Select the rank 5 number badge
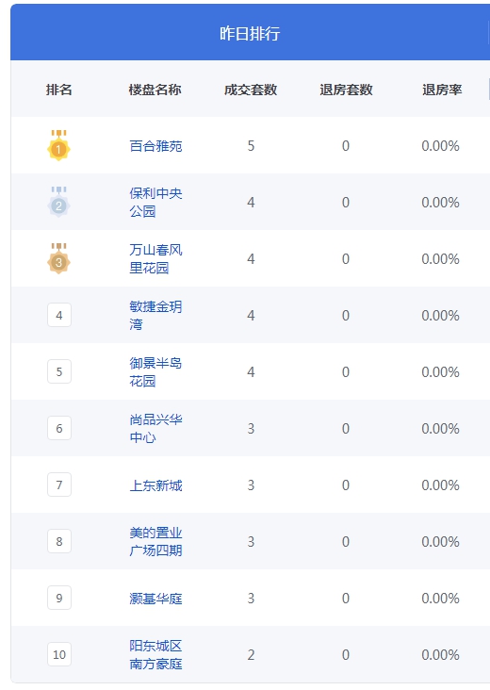This screenshot has height=690, width=490. point(59,371)
